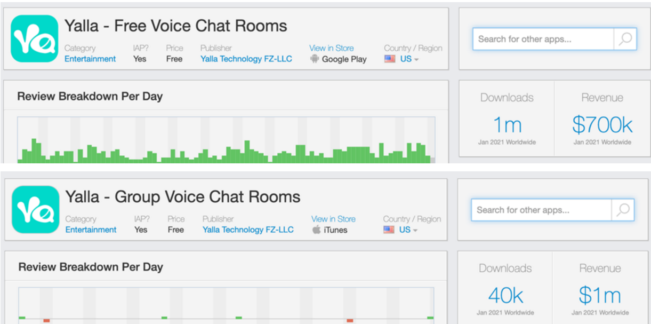Click Apple icon beside iTunes

(317, 230)
